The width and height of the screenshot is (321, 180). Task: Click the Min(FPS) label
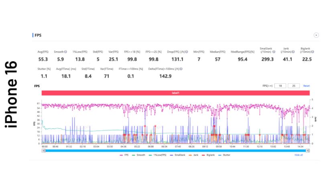[x=199, y=52]
